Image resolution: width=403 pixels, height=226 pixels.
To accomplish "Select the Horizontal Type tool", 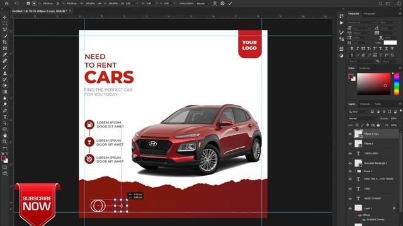I will (4, 117).
